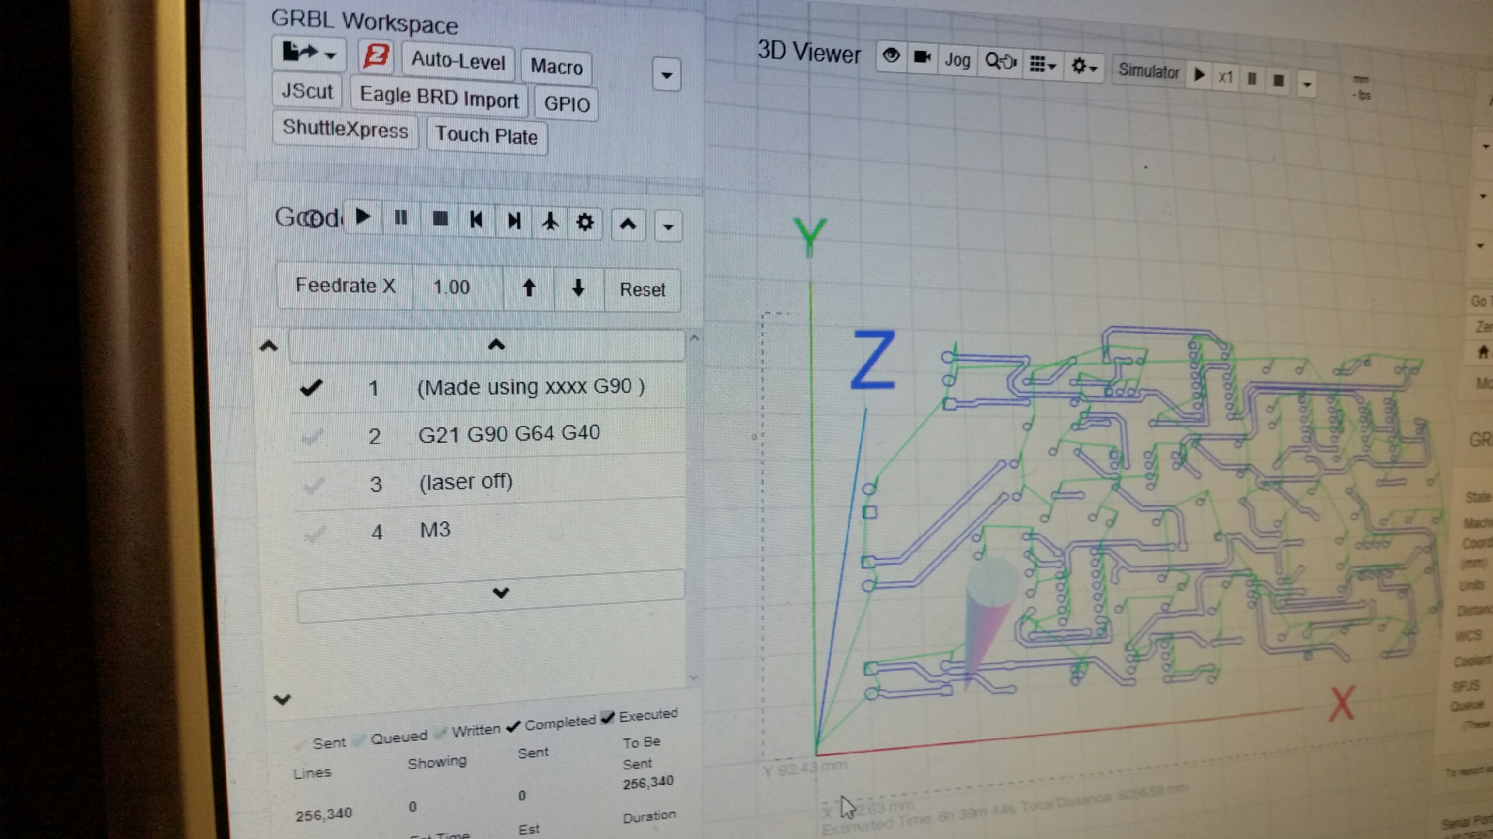
Task: Click the Jog tab in 3D Viewer
Action: coord(957,60)
